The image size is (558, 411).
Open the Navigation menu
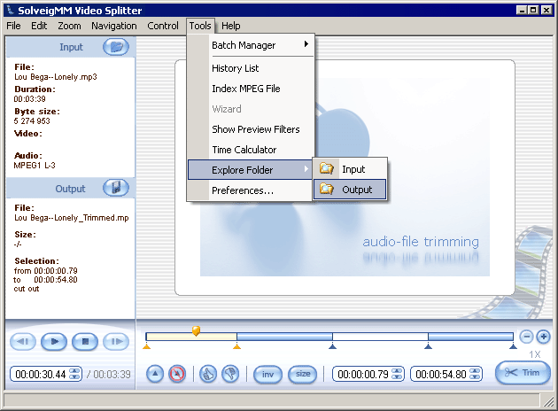click(x=114, y=26)
